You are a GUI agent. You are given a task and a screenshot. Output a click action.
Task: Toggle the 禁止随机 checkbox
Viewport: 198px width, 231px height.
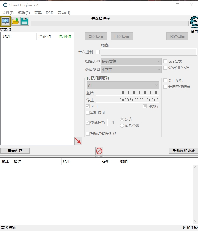pos(166,80)
